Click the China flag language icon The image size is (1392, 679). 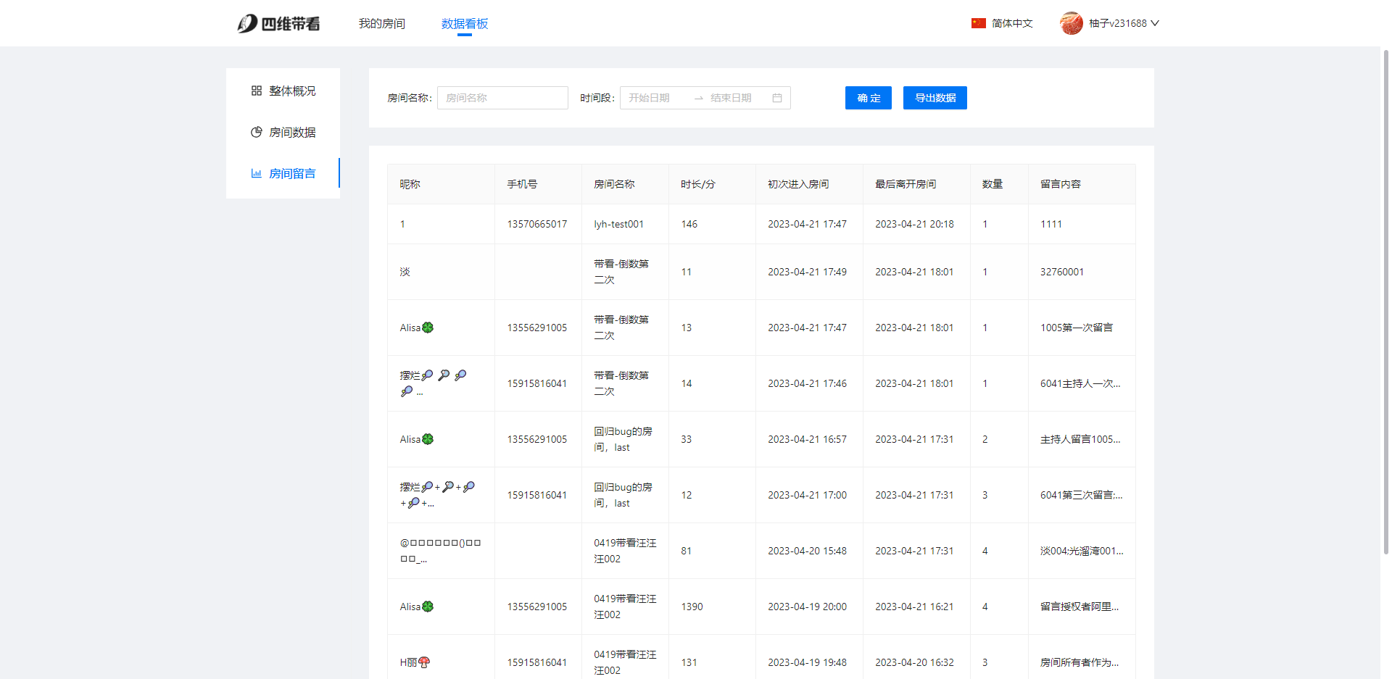tap(978, 23)
